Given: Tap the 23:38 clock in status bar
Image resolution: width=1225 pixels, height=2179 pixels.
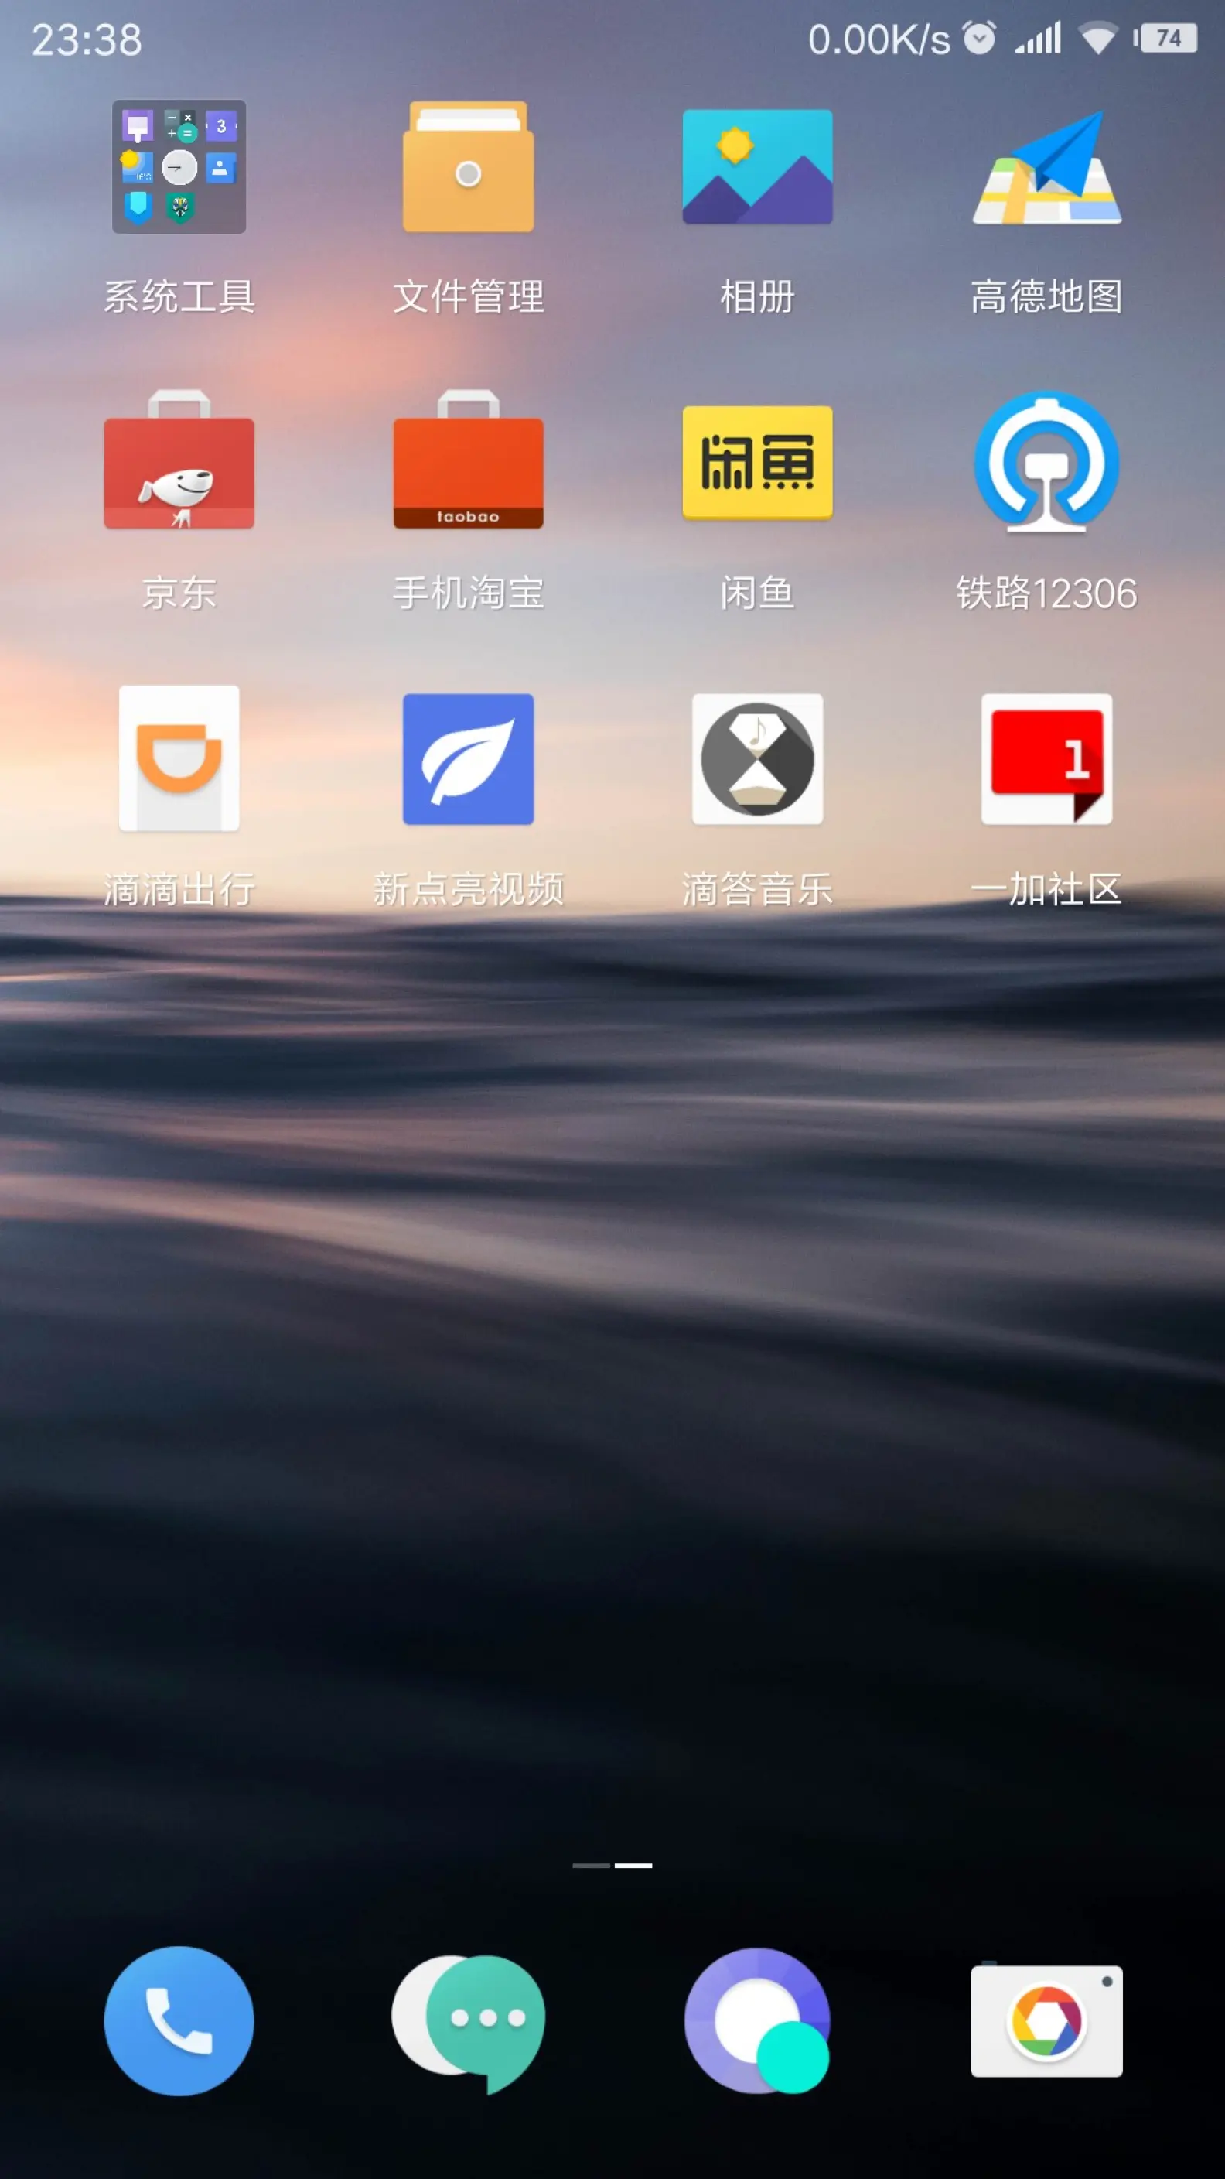Looking at the screenshot, I should 87,39.
